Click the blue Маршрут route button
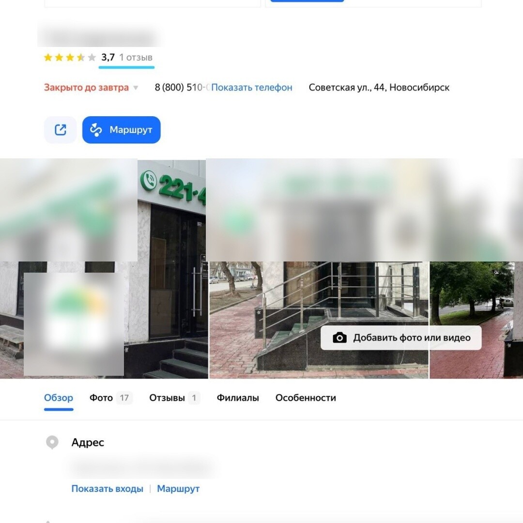Image resolution: width=523 pixels, height=523 pixels. pos(122,130)
